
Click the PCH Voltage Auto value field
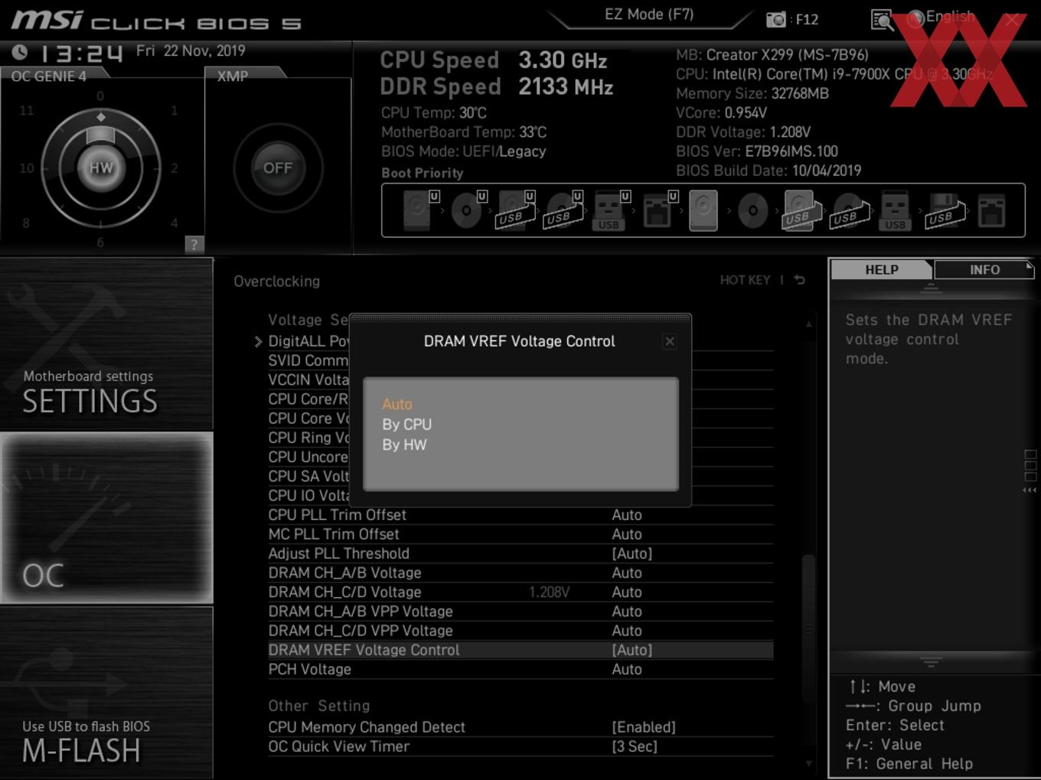click(627, 669)
